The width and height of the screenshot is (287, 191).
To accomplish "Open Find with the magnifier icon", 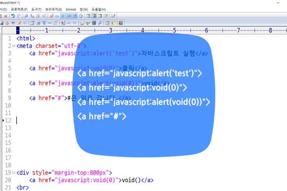I will click(26, 16).
